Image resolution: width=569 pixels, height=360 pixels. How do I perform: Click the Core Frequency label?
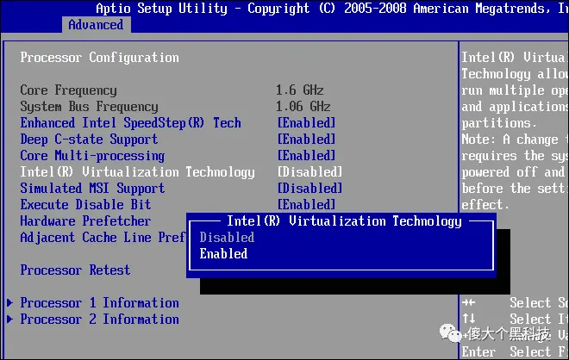pos(69,90)
